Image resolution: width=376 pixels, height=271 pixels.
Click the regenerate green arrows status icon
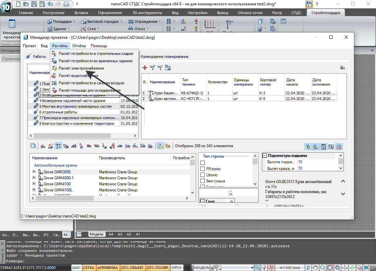[x=352, y=268]
